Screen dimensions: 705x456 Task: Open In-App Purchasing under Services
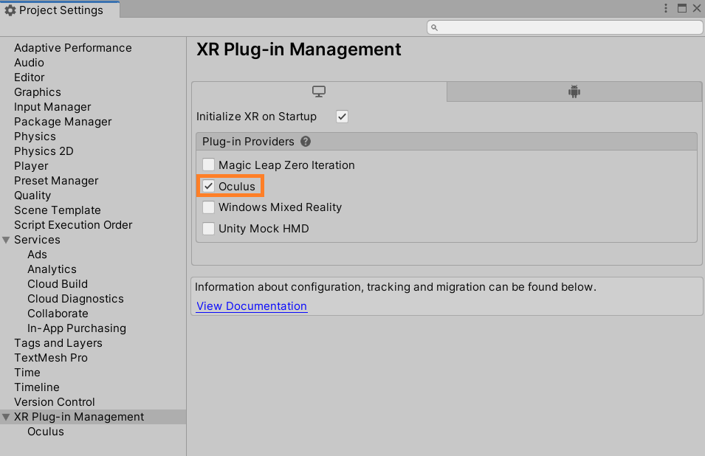click(77, 328)
